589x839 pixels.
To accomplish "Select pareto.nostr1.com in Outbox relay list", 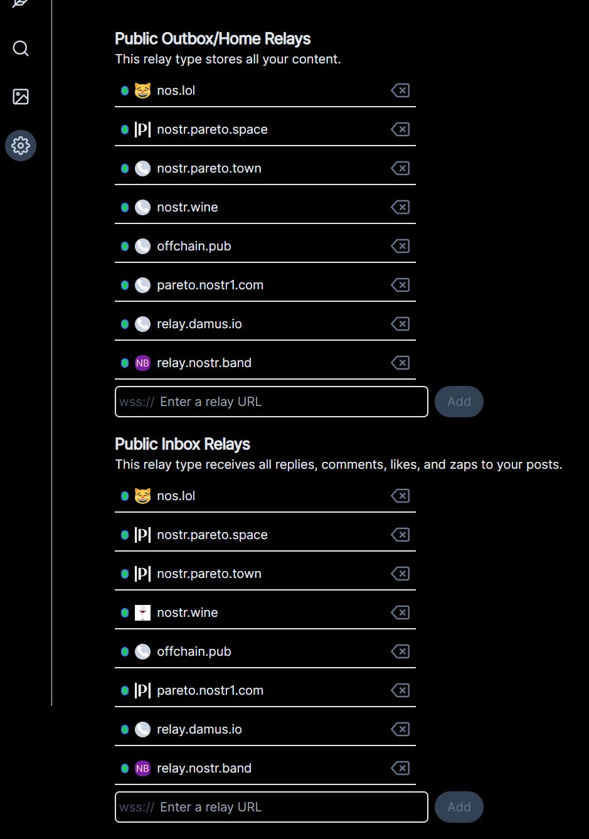I will click(x=265, y=285).
